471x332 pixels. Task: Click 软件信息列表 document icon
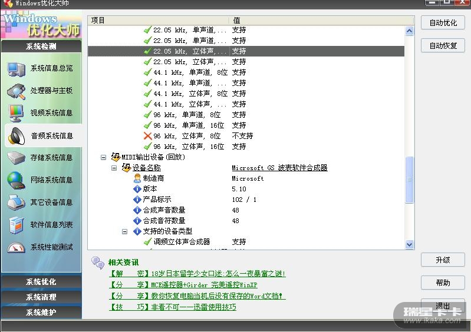point(16,225)
